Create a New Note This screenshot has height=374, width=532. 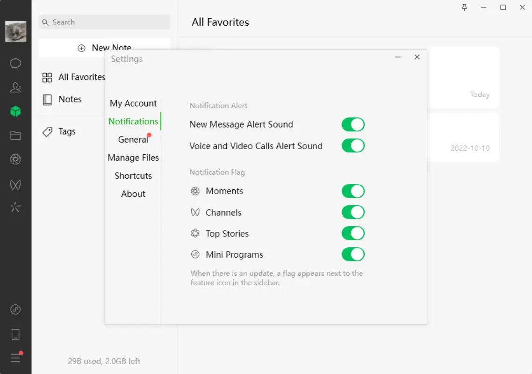tap(104, 47)
